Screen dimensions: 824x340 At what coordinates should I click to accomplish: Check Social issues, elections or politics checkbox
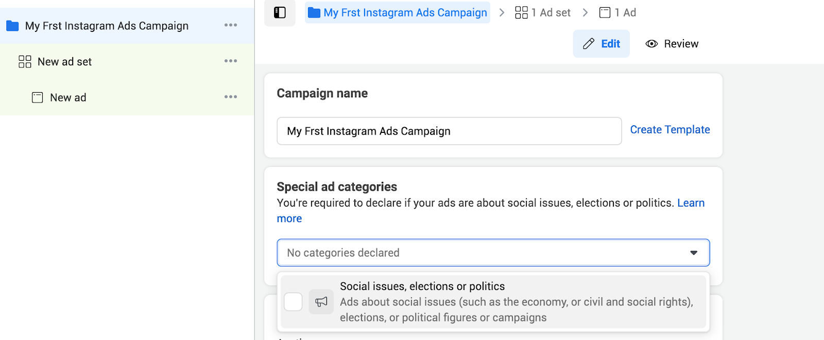(293, 302)
